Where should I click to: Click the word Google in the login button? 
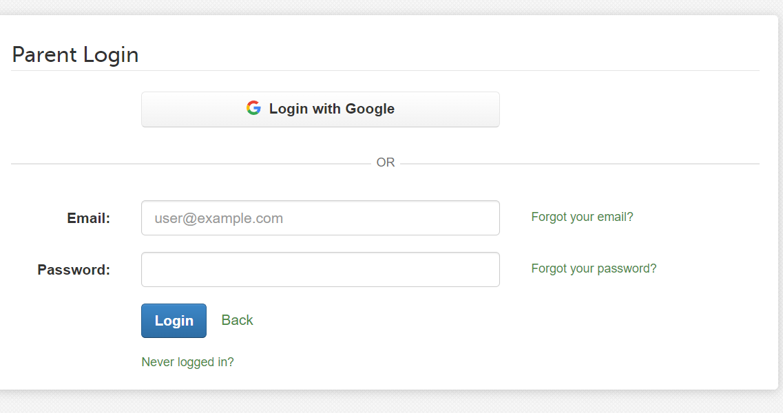[x=370, y=109]
